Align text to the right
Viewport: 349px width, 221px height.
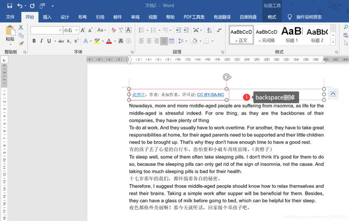[x=156, y=41]
